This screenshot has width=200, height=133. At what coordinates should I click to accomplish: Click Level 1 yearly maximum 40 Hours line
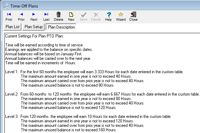76,76
